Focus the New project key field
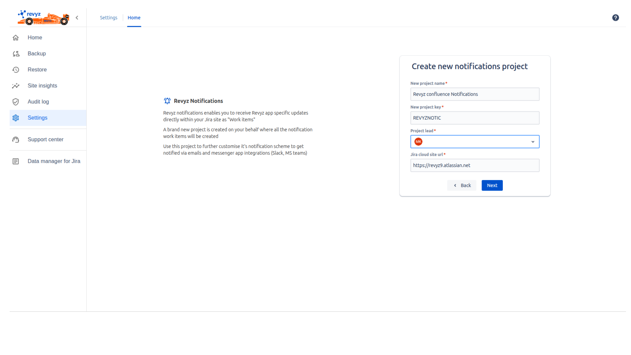Image resolution: width=631 pixels, height=355 pixels. pos(475,118)
